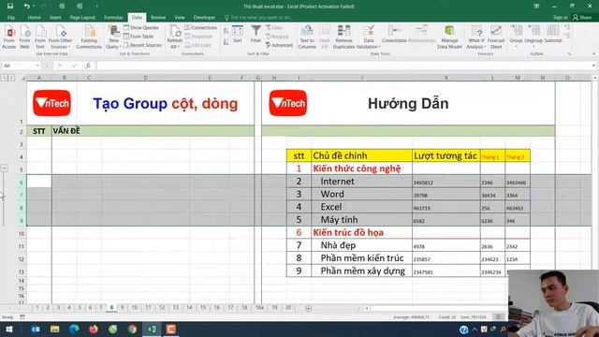Click the Lượt tương tác header cell
599x337 pixels.
coord(446,155)
